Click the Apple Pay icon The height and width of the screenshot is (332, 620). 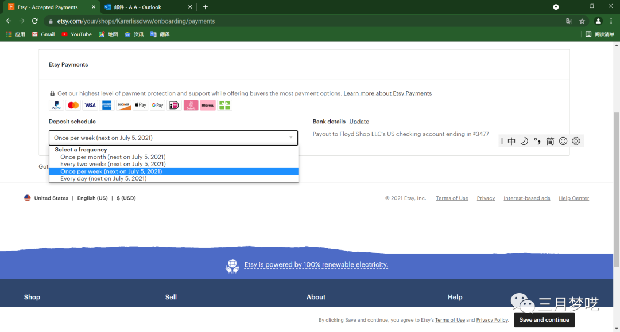tap(141, 106)
